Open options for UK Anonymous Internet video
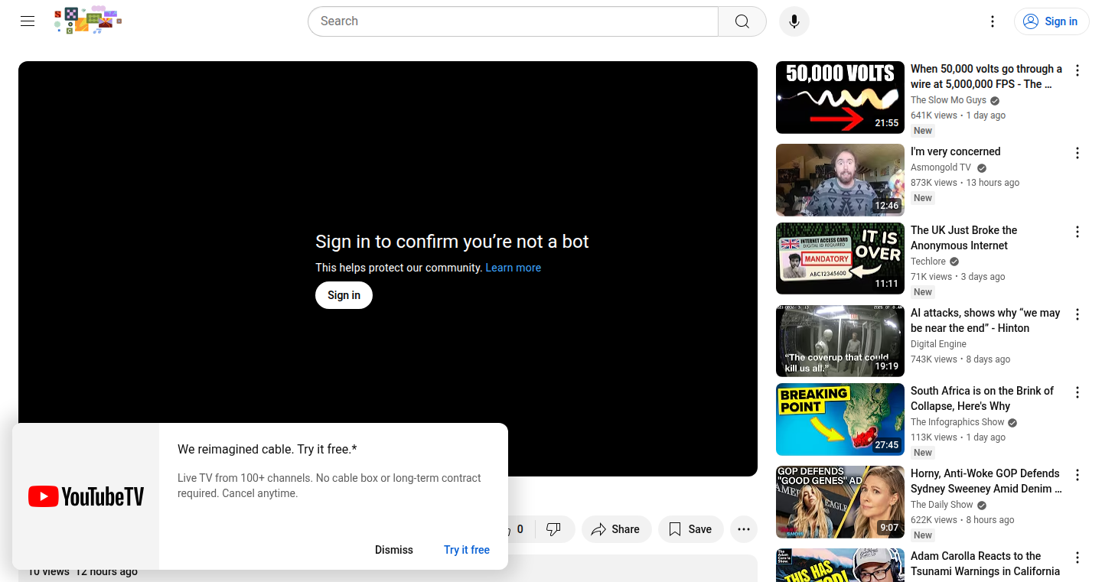 tap(1078, 232)
